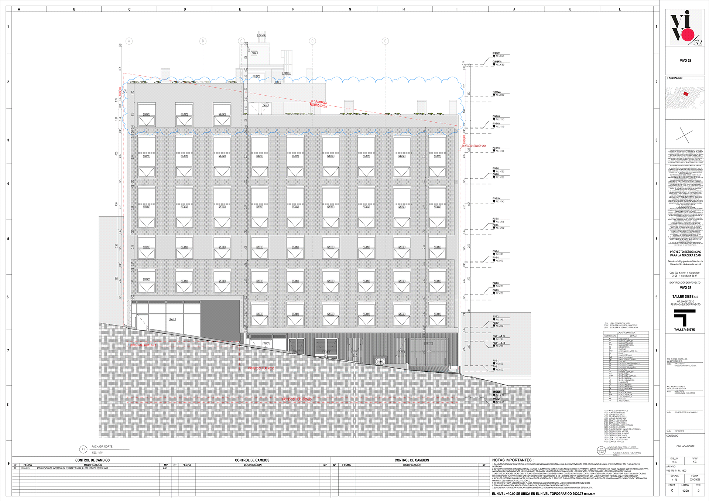Click the PISO 6M level label
The height and width of the screenshot is (501, 709).
pos(496,148)
